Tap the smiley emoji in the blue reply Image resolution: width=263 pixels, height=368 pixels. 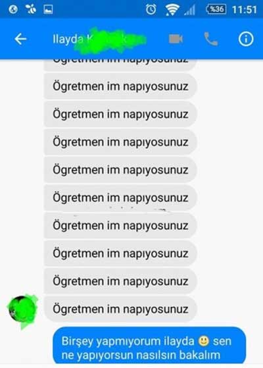click(203, 341)
